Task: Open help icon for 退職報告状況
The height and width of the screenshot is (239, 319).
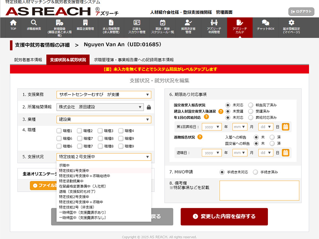Action: [200, 137]
